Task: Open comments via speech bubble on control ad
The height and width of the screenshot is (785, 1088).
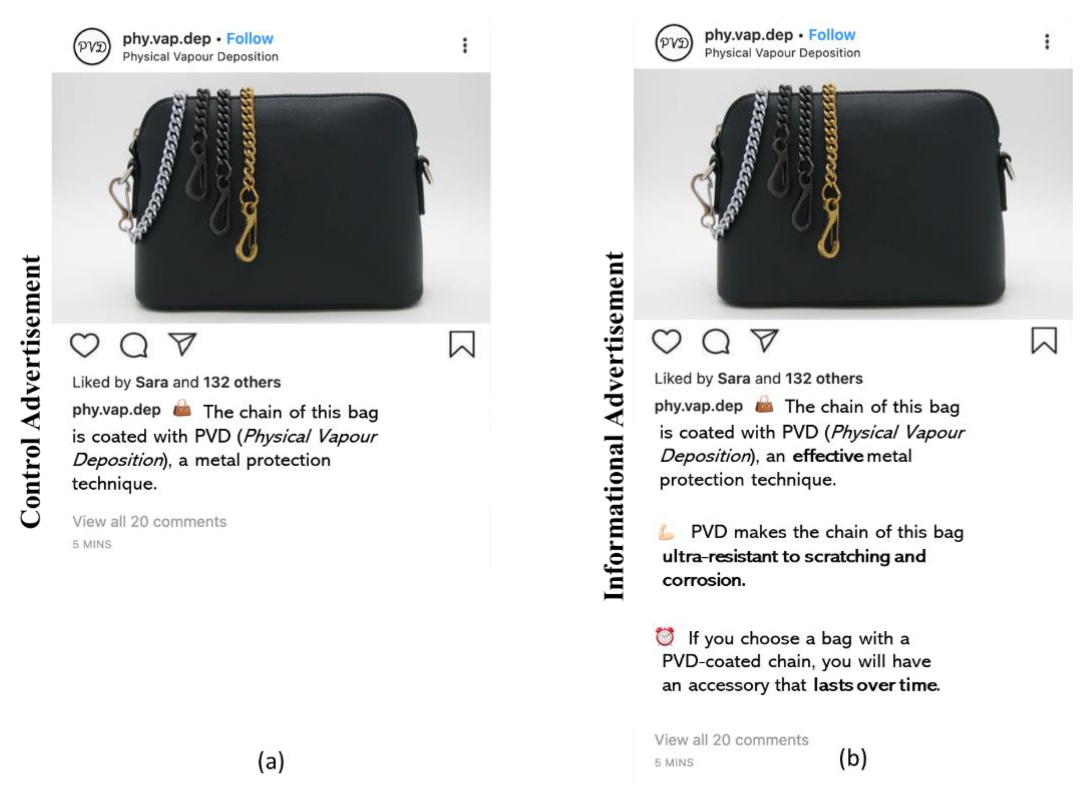Action: [x=134, y=345]
